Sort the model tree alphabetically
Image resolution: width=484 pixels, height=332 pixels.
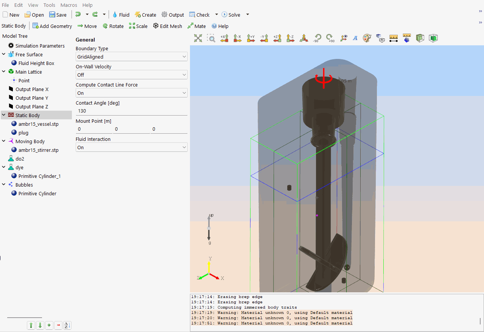click(x=67, y=325)
